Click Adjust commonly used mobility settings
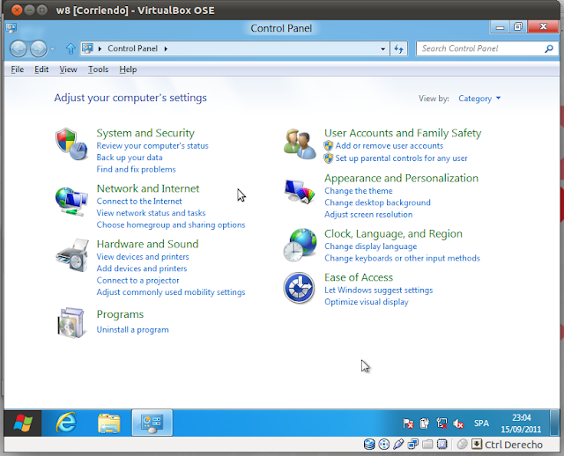This screenshot has width=564, height=456. pos(171,292)
